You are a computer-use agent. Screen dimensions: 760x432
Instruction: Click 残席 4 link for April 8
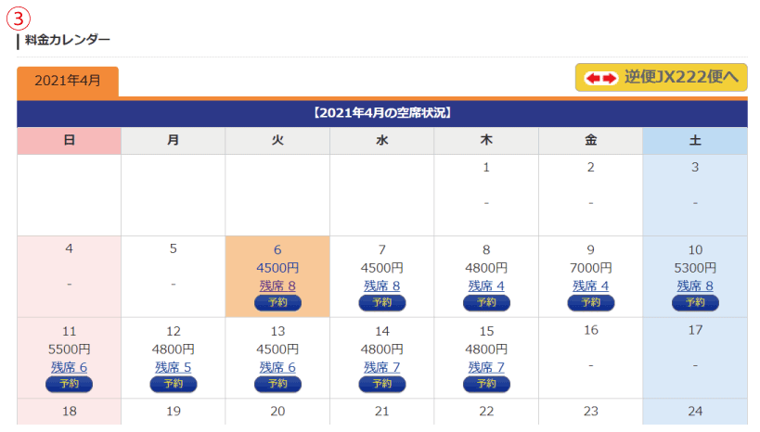486,286
